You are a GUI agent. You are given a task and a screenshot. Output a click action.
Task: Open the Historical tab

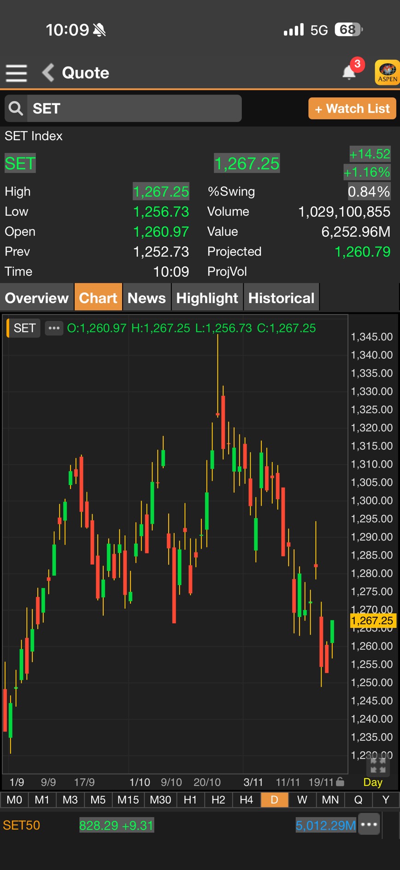coord(281,298)
